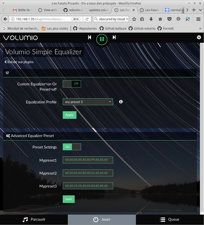
Task: Switch to the Jouer playback tab
Action: (x=102, y=219)
